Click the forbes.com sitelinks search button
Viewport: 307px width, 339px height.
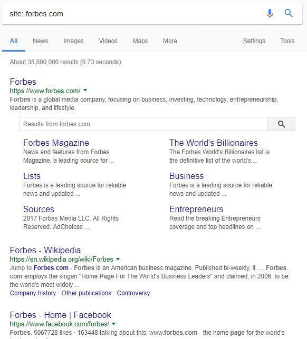[x=281, y=124]
